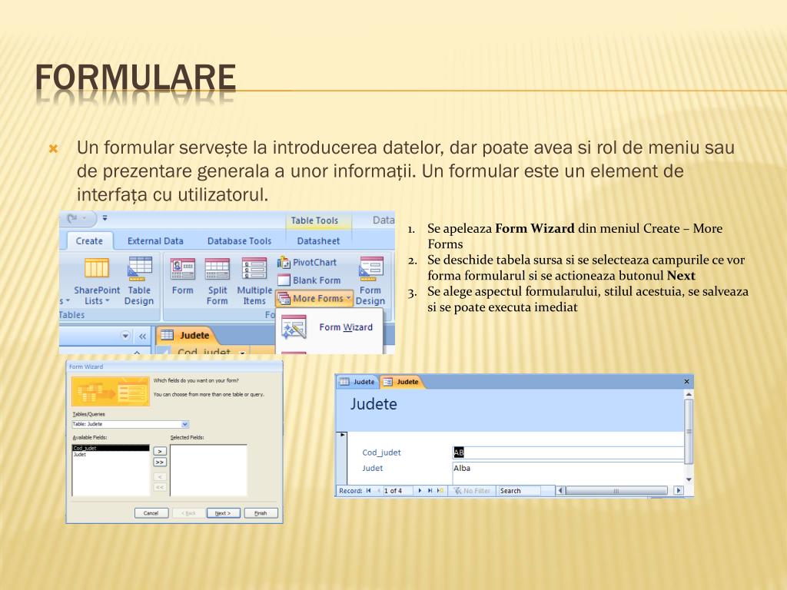This screenshot has height=590, width=787.
Task: Open the Datasheet ribbon tab
Action: click(x=318, y=240)
